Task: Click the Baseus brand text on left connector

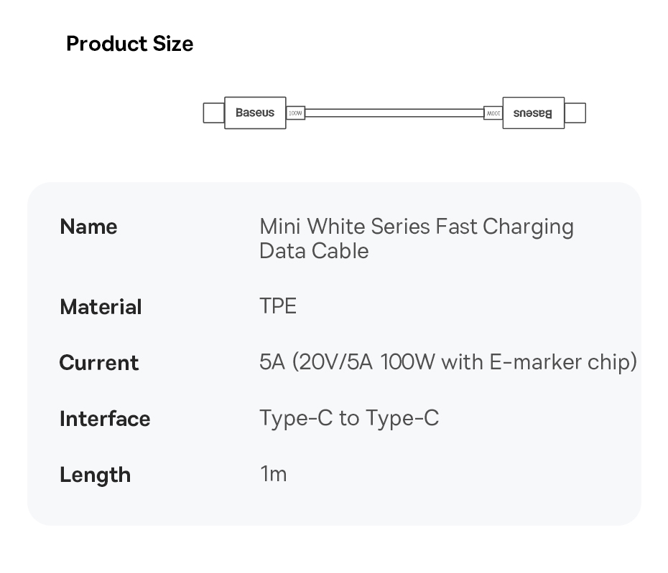Action: pyautogui.click(x=255, y=113)
